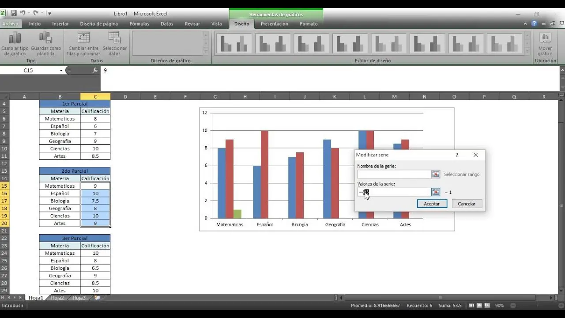This screenshot has width=565, height=318.
Task: Expand the Name Box dropdown arrow
Action: [61, 71]
